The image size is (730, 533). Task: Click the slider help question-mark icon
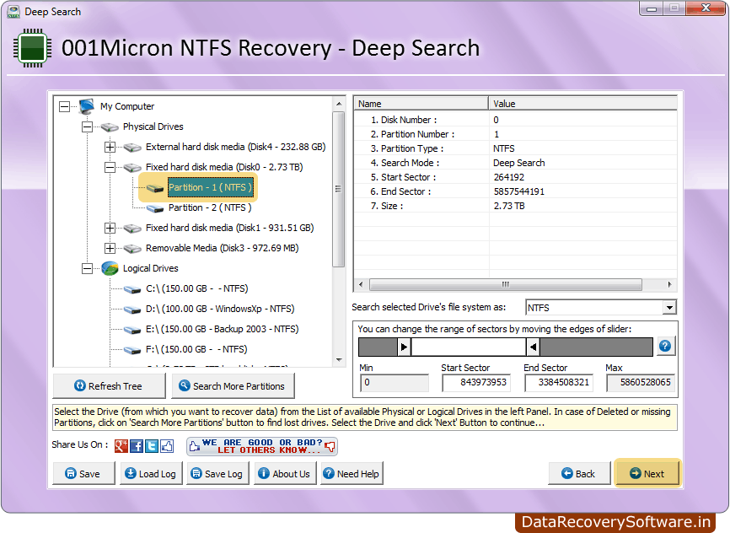(665, 346)
